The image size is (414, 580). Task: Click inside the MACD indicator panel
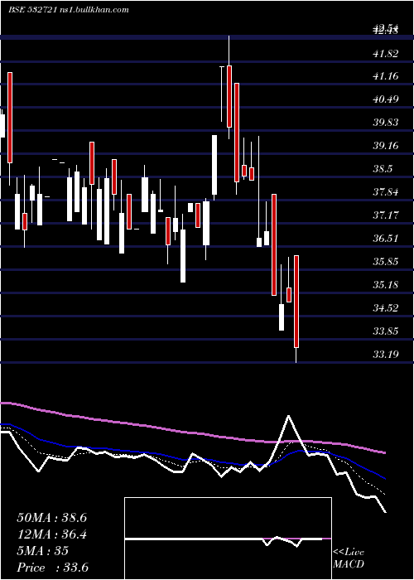point(228,539)
